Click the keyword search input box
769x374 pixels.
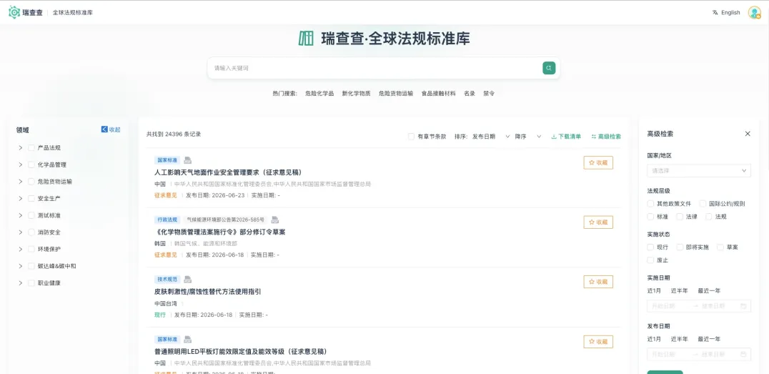[x=375, y=68]
